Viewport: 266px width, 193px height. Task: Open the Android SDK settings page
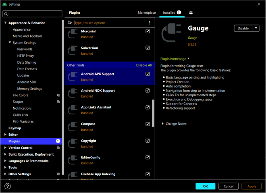(x=27, y=82)
